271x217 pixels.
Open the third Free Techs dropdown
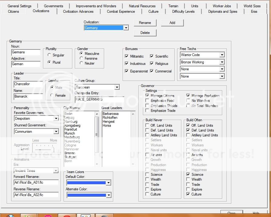tap(222, 69)
